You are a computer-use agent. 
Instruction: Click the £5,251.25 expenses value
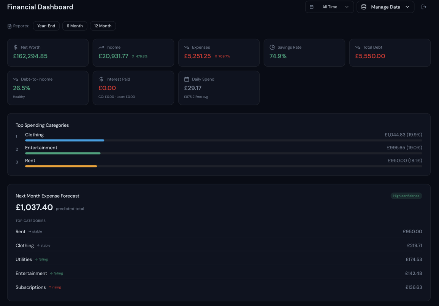click(x=197, y=56)
